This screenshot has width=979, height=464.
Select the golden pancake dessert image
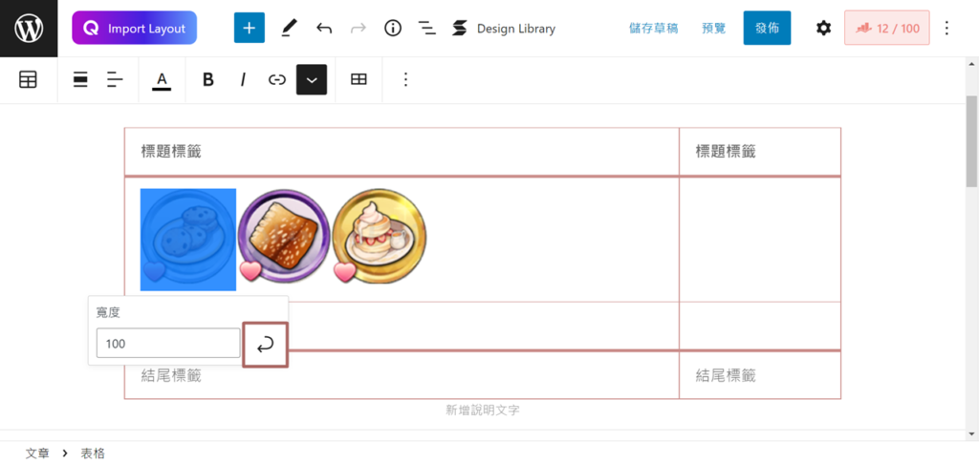[380, 236]
